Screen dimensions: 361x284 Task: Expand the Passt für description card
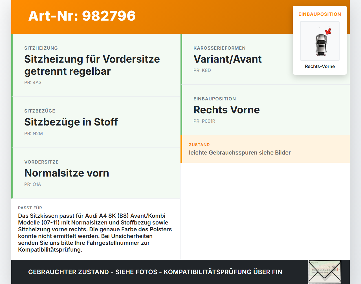click(96, 229)
